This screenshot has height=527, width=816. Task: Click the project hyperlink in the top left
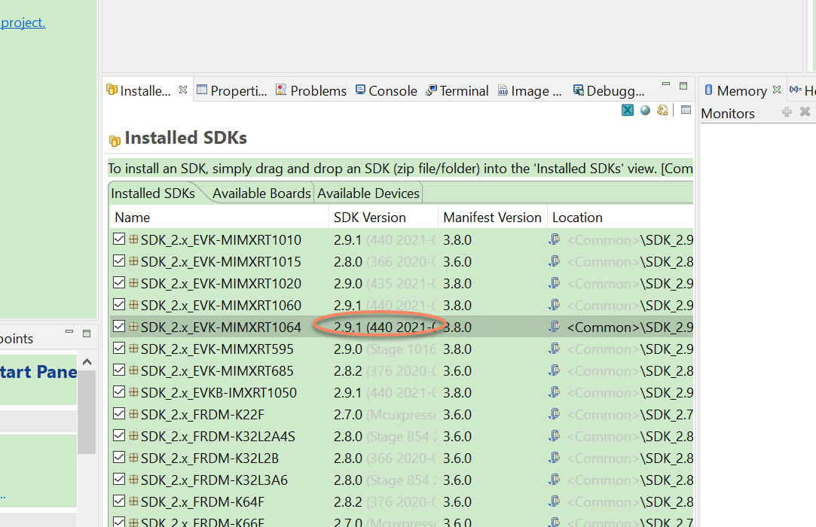click(23, 23)
